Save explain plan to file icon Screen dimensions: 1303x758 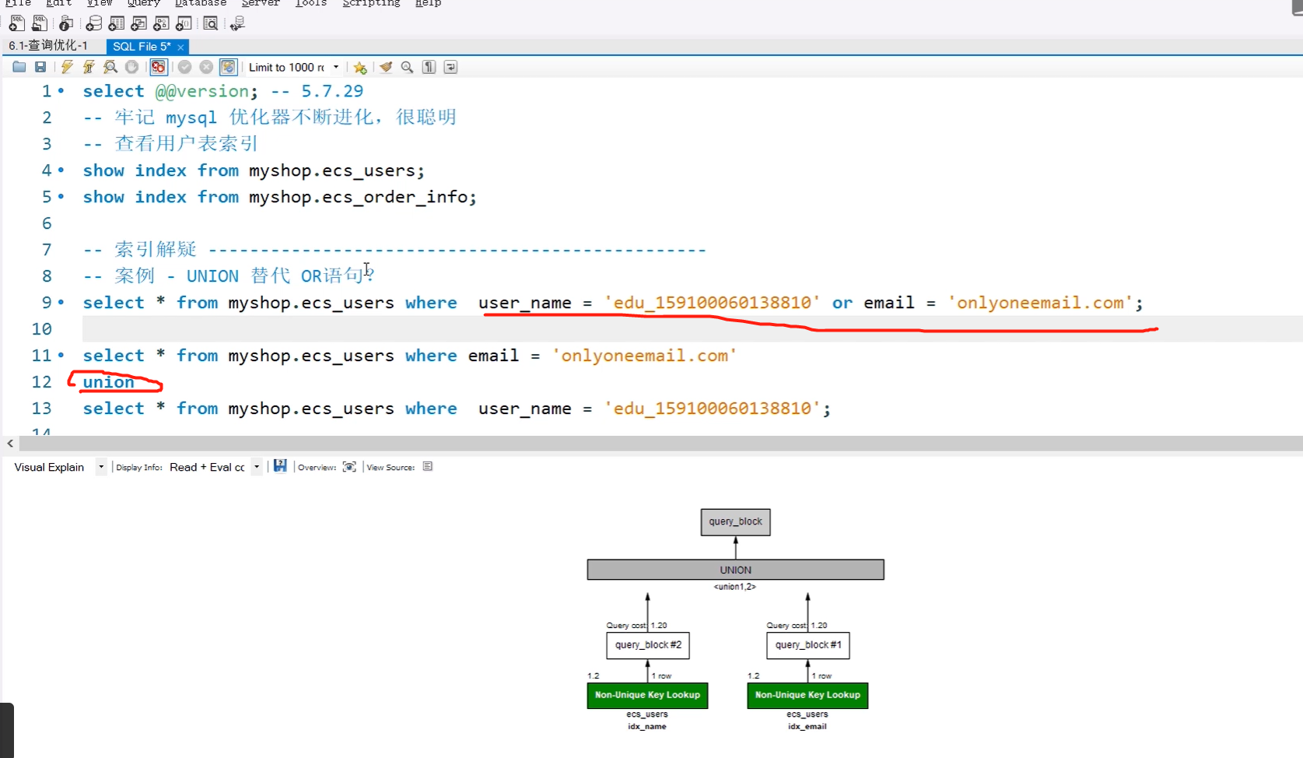pos(280,466)
